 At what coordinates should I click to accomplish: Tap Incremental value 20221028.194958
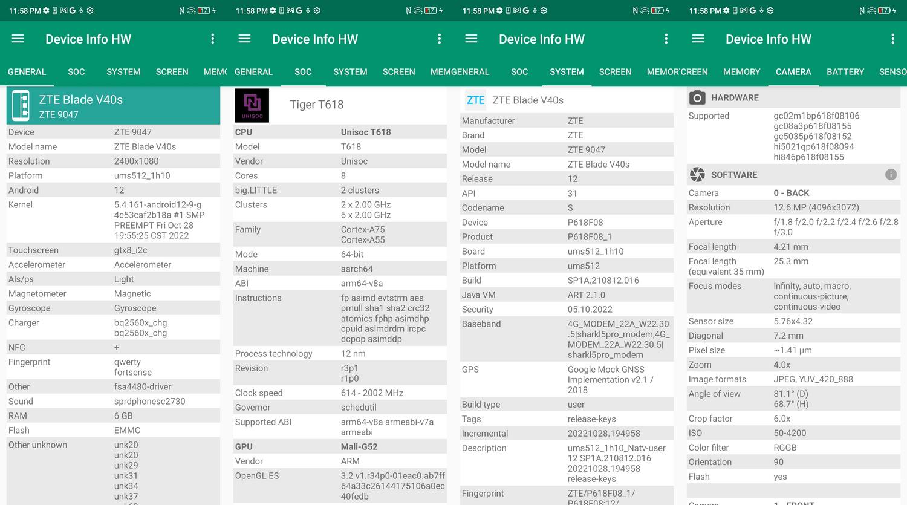coord(604,434)
